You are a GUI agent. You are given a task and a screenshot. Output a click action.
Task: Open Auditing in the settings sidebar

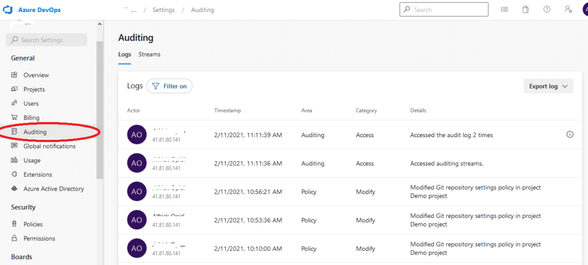(34, 132)
